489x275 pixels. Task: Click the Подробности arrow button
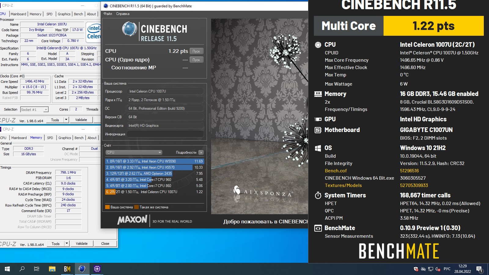pyautogui.click(x=201, y=152)
